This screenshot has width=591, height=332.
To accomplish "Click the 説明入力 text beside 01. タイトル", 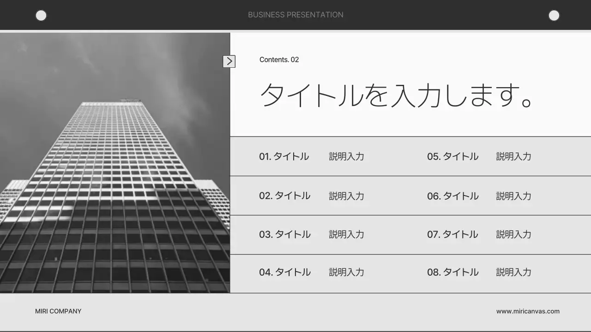I will click(x=346, y=156).
